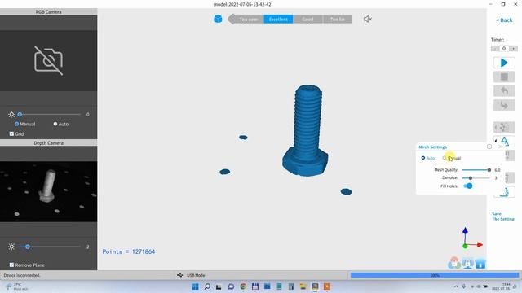Click the Good distance indicator
This screenshot has width=522, height=293.
point(307,20)
